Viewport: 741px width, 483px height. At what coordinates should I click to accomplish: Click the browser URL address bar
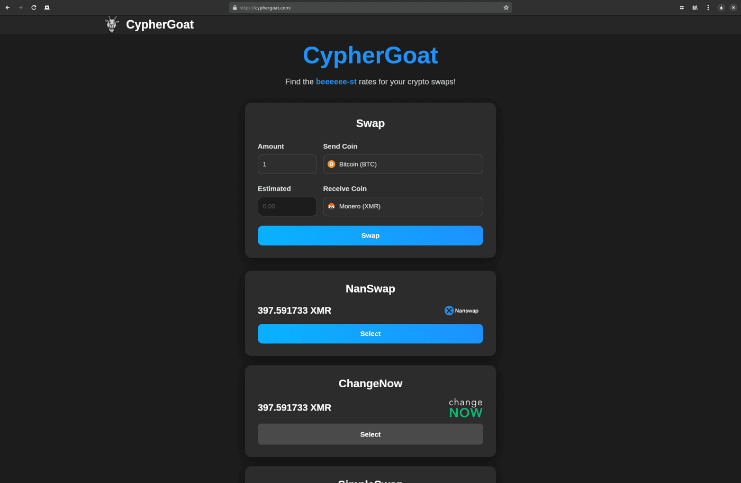370,7
